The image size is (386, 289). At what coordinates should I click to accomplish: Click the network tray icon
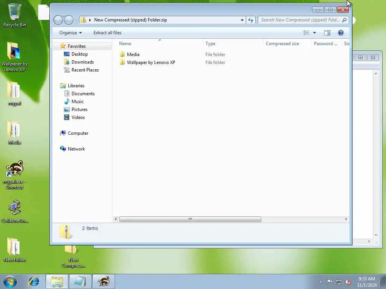pos(339,282)
